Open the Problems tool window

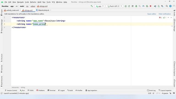coord(40,90)
